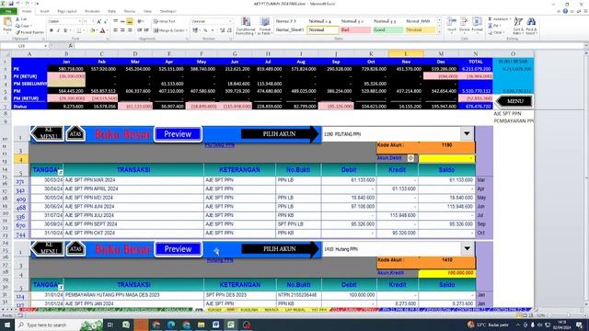
Task: Switch to the Insert tab
Action: click(x=44, y=12)
